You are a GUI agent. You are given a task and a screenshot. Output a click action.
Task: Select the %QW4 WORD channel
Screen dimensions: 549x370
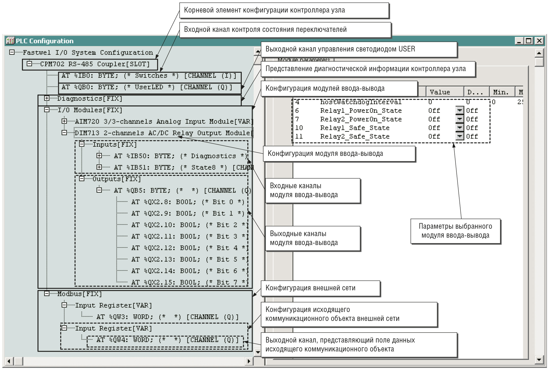tap(168, 340)
